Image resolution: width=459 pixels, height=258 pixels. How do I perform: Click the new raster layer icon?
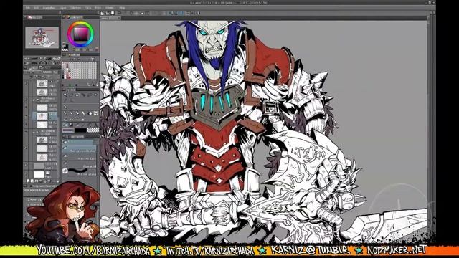[x=28, y=181]
